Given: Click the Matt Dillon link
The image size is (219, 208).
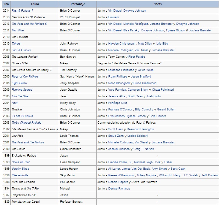Looking at the screenshot, I should [x=145, y=44].
